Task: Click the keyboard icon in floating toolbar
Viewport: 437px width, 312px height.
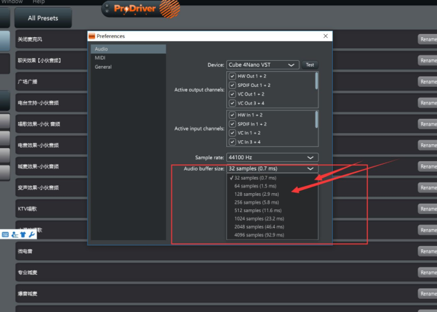Action: coord(5,235)
